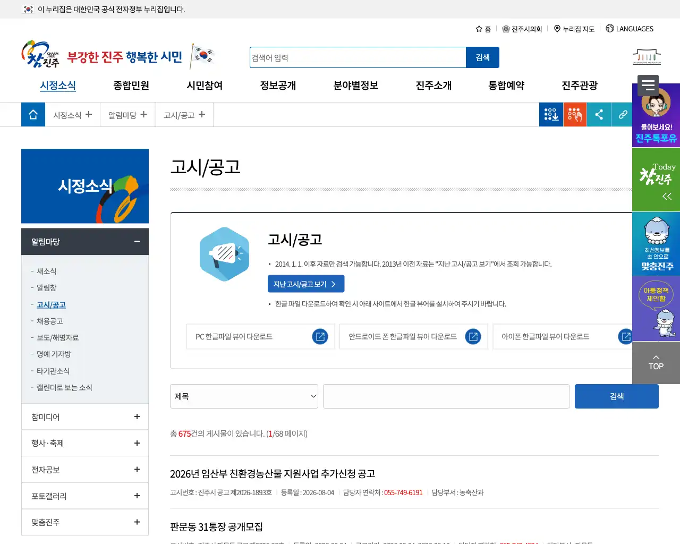Expand the 고시/공고 breadcrumb dropdown
The image size is (680, 544).
(x=184, y=115)
